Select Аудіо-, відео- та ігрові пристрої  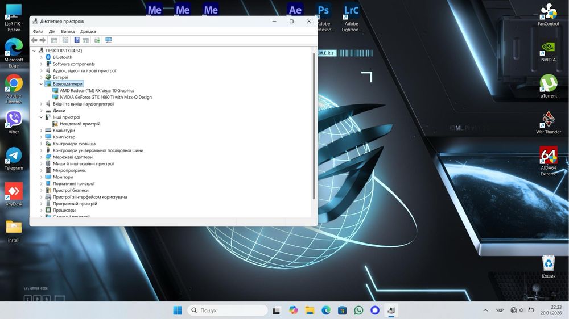[x=85, y=70]
